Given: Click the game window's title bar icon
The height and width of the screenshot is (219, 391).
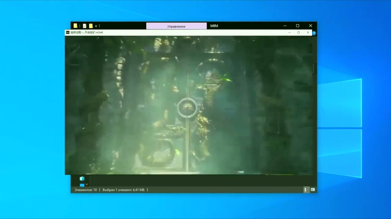Looking at the screenshot, I should [x=68, y=32].
